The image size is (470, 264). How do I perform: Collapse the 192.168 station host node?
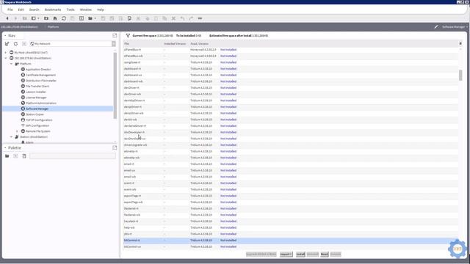5,58
